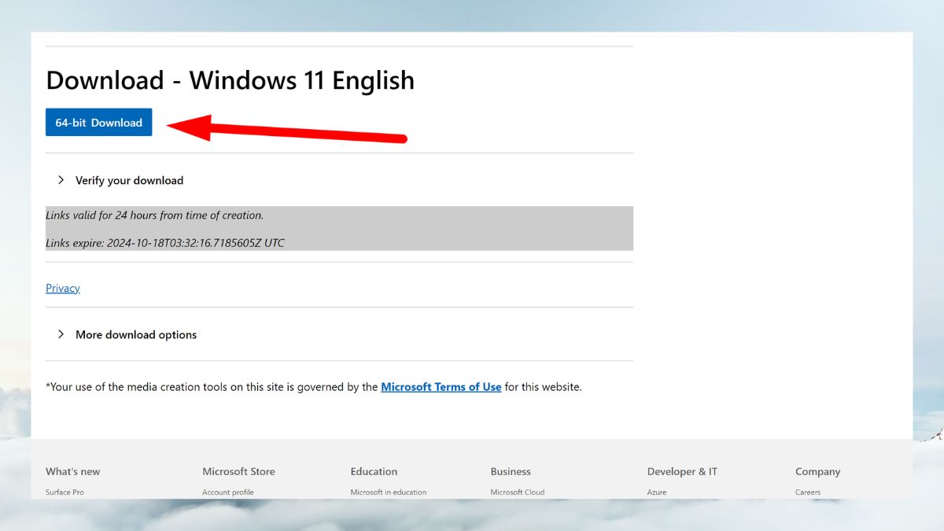Click the 64-bit Download button
The width and height of the screenshot is (944, 531).
click(x=98, y=123)
